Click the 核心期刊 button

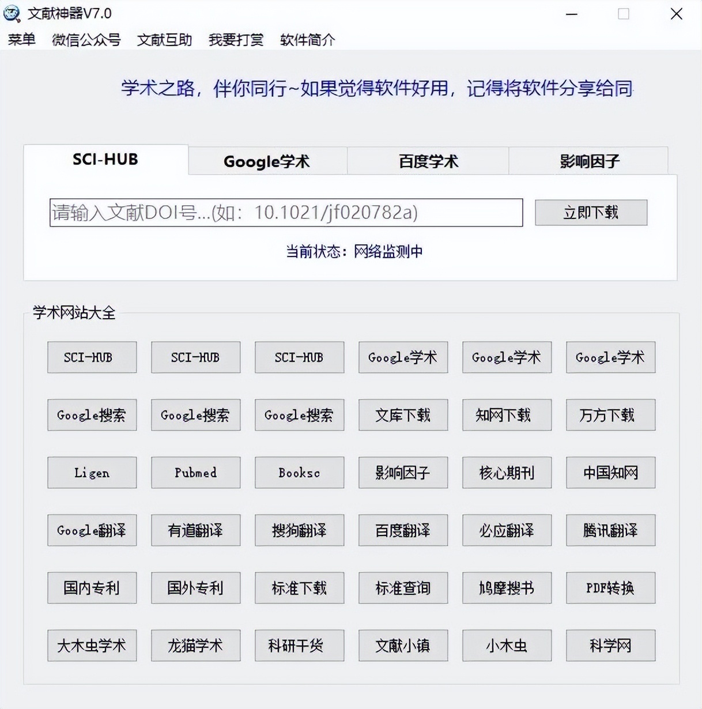tap(507, 473)
